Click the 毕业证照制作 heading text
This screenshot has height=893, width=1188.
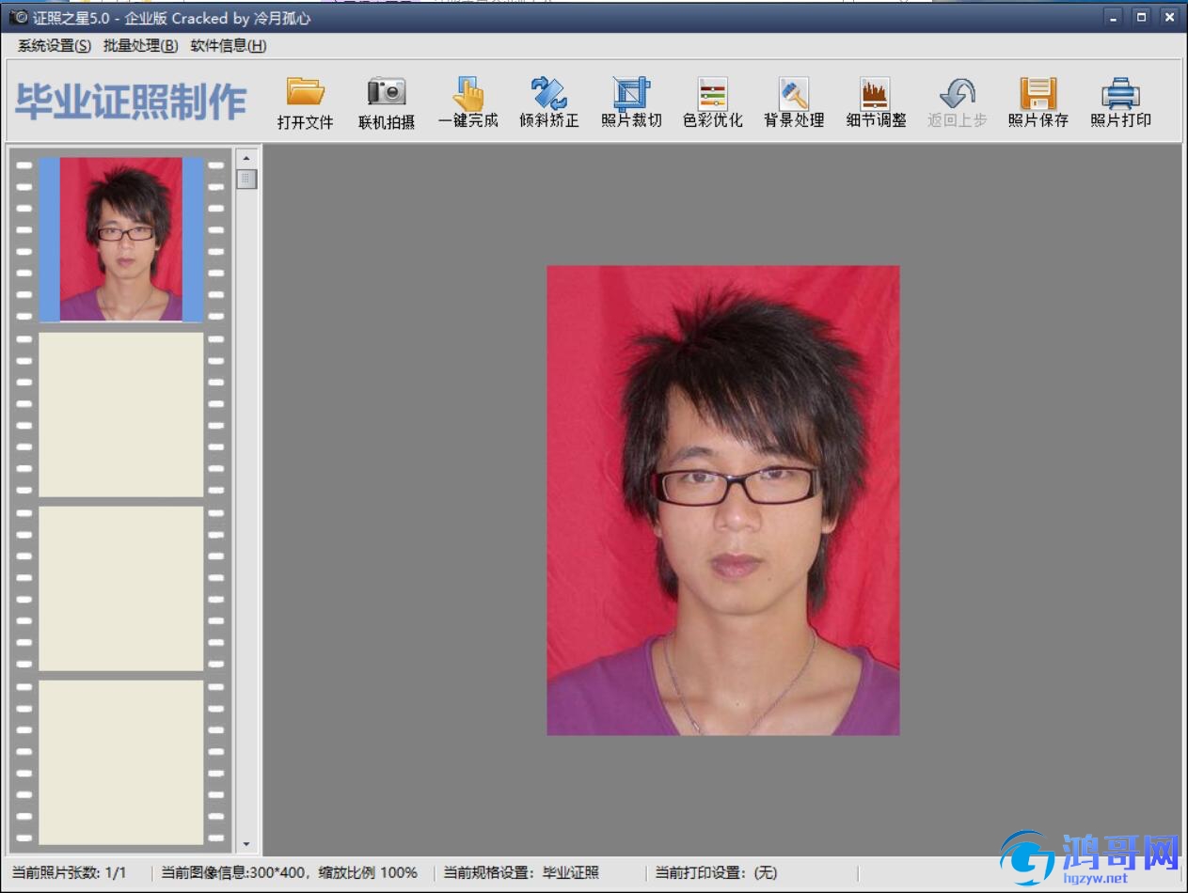(131, 102)
